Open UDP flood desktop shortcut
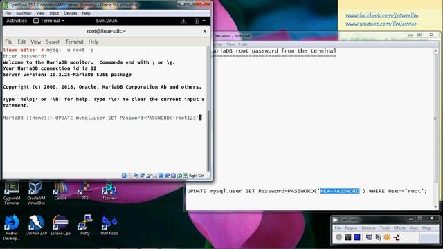 click(x=109, y=225)
